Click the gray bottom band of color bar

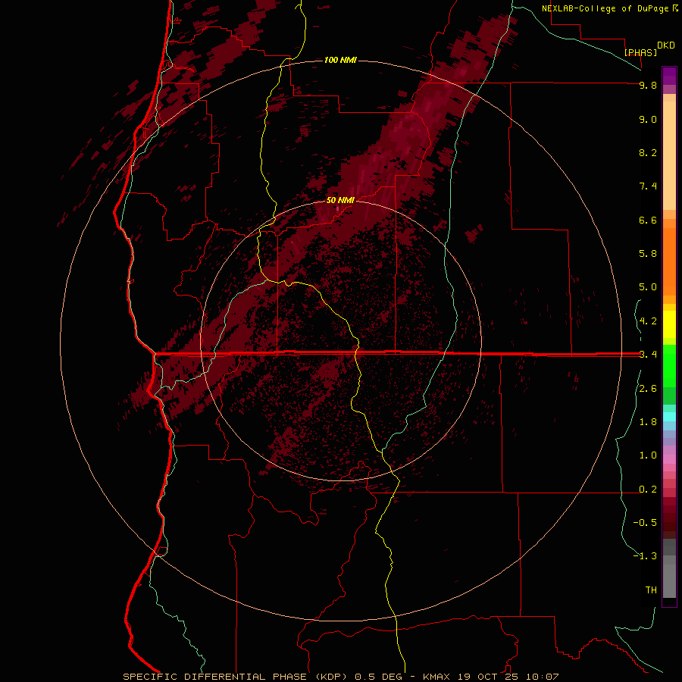[x=669, y=577]
